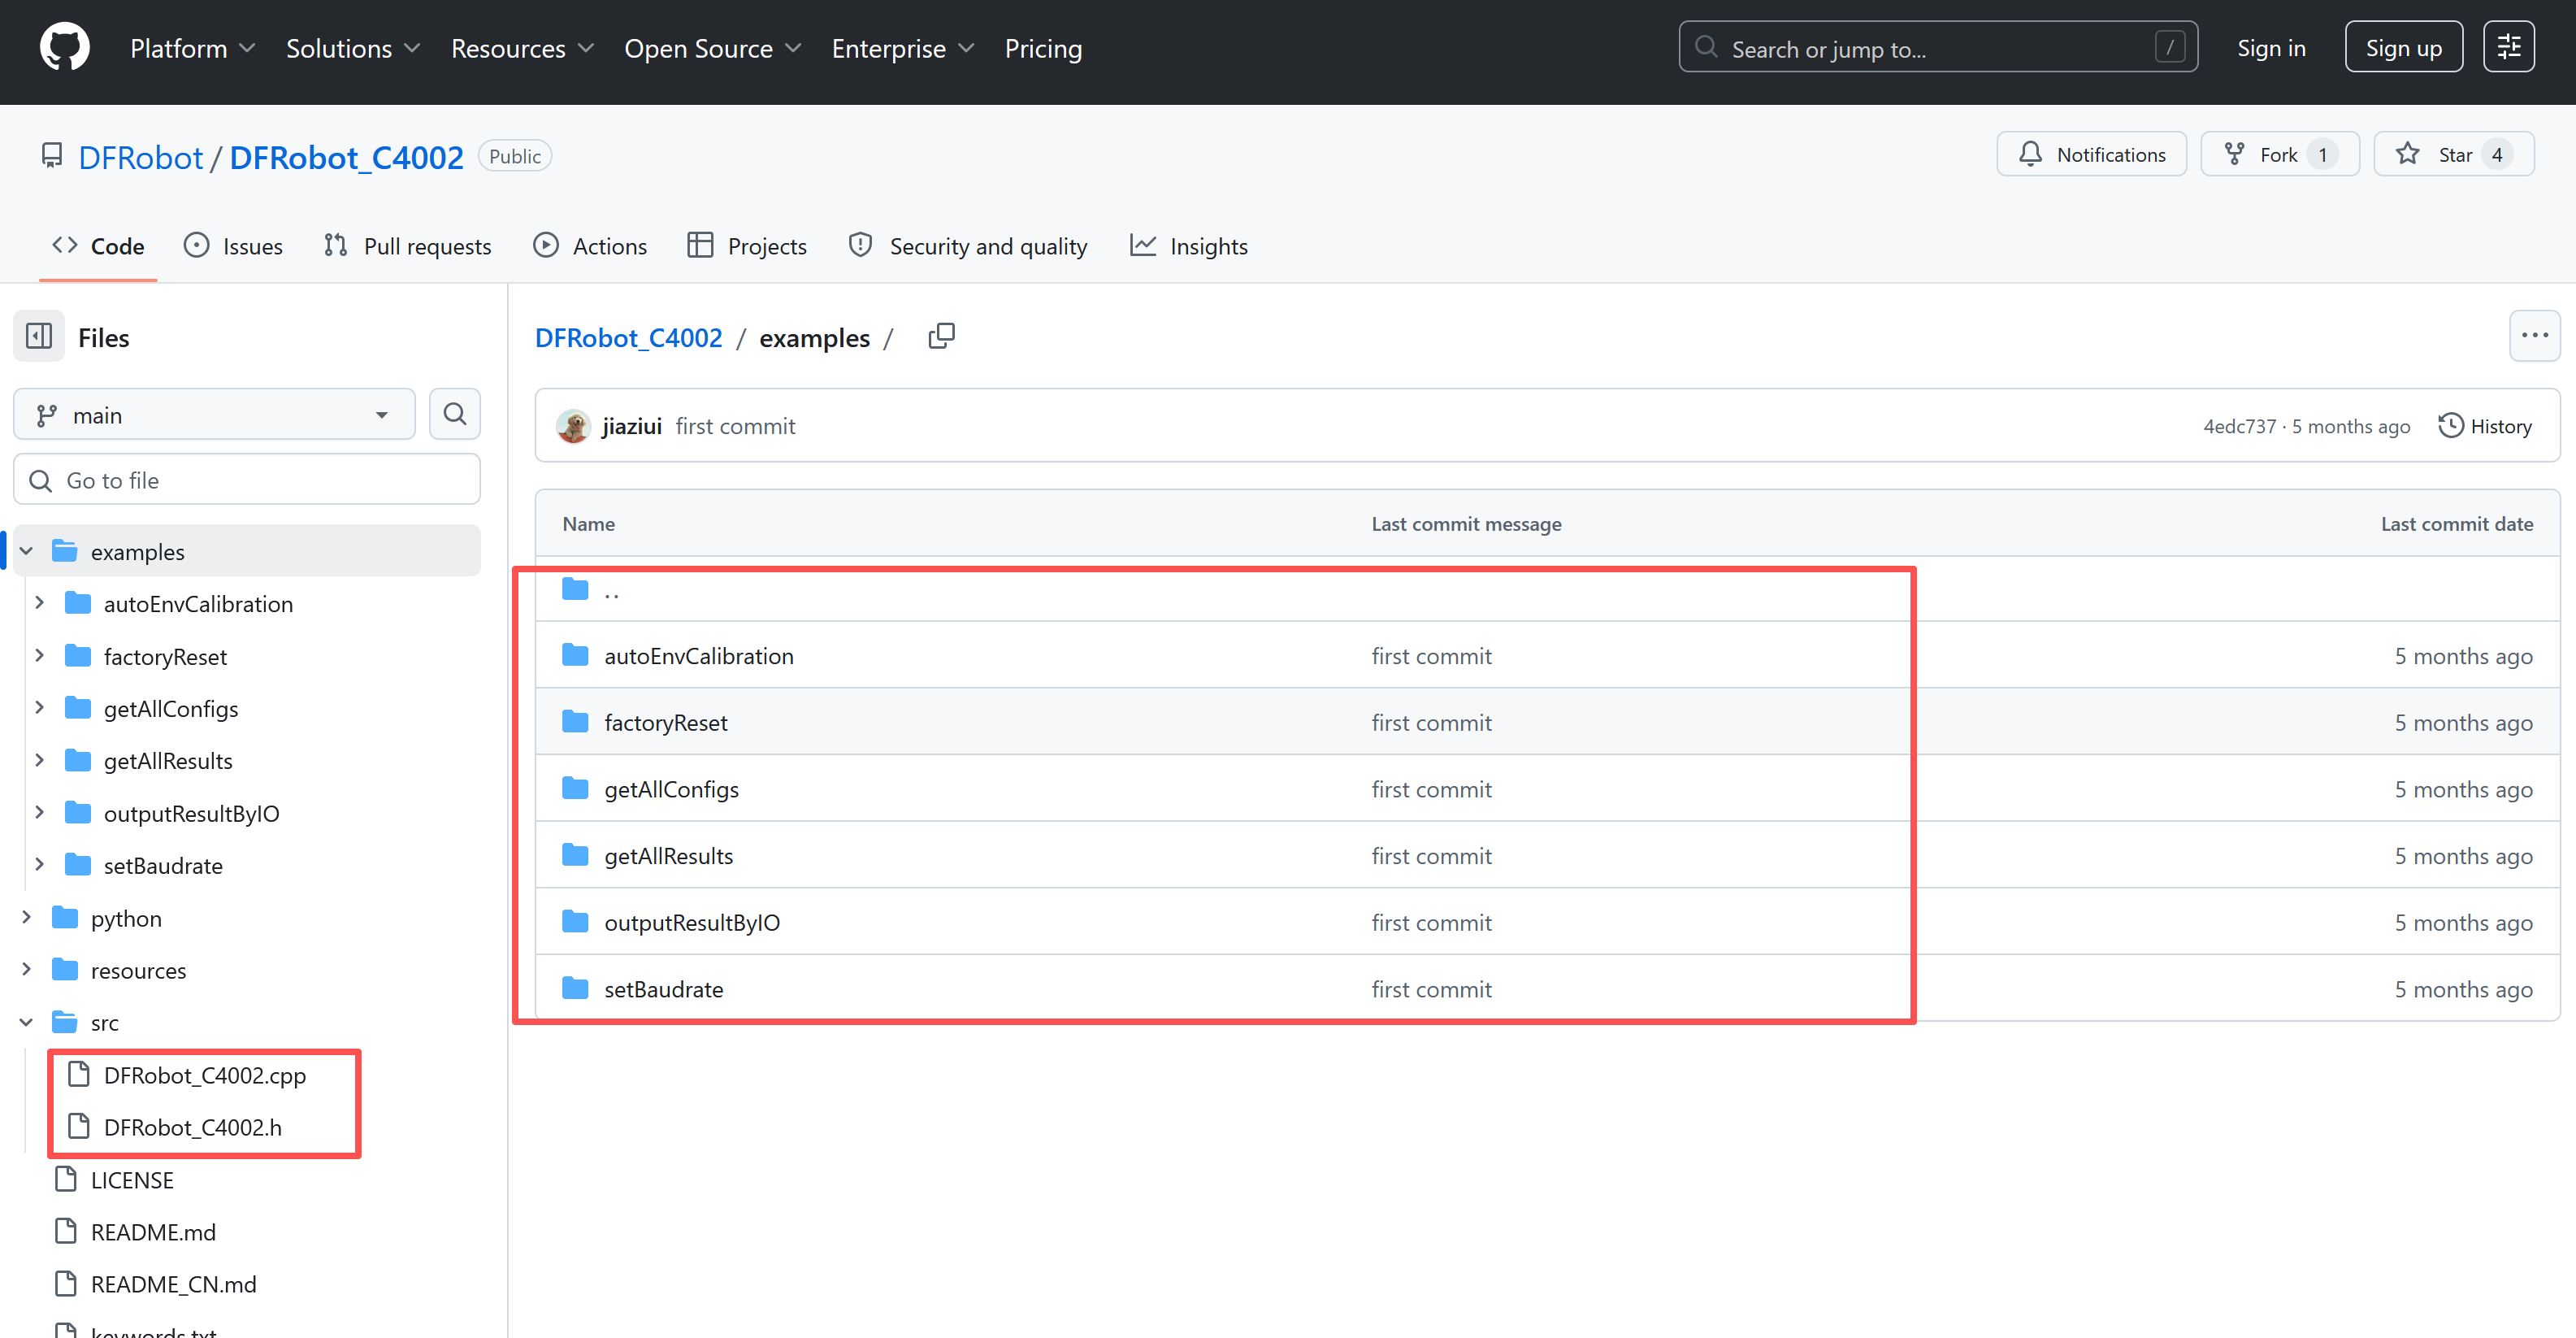Search this repository's file tree
Viewport: 2576px width, 1338px height.
coord(455,414)
